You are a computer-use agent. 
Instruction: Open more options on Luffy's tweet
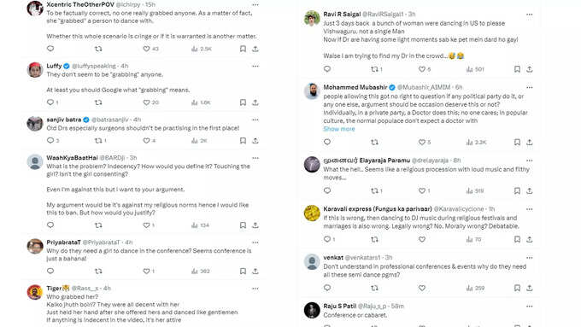click(x=255, y=67)
